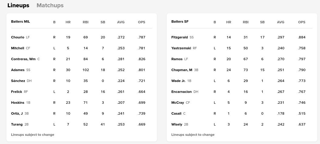The width and height of the screenshot is (320, 144).
Task: Select Sánchez from Brewers batters
Action: tap(18, 81)
